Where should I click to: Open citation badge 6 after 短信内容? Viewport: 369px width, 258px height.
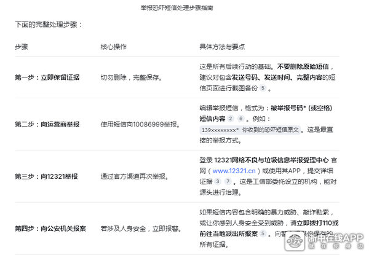pos(240,119)
